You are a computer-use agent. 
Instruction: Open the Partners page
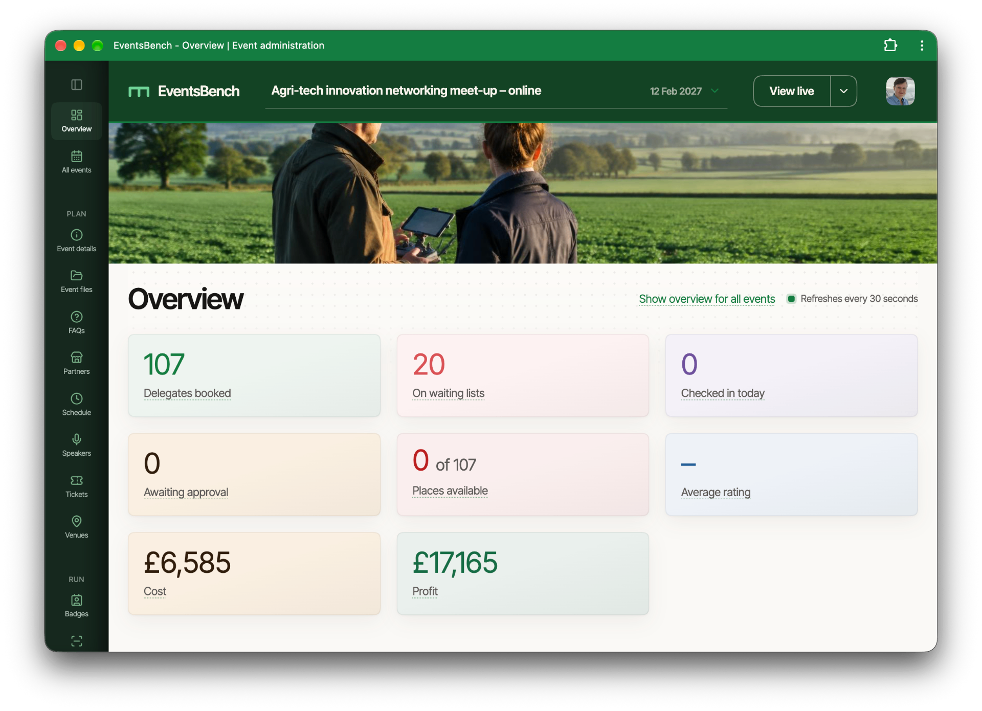(77, 364)
